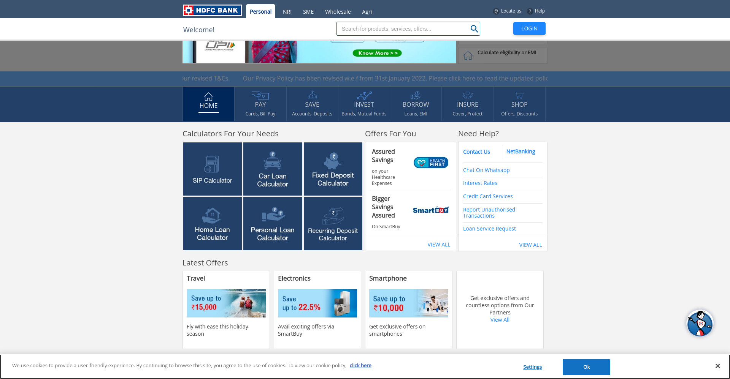
Task: Switch to the Wholesale tab
Action: pos(338,12)
